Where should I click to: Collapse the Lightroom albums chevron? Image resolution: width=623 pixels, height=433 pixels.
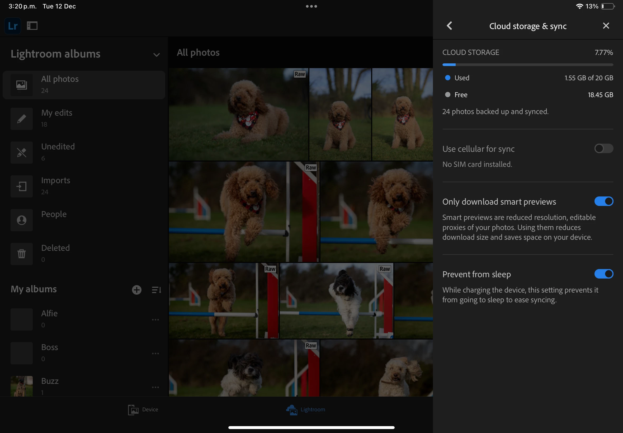pyautogui.click(x=156, y=55)
